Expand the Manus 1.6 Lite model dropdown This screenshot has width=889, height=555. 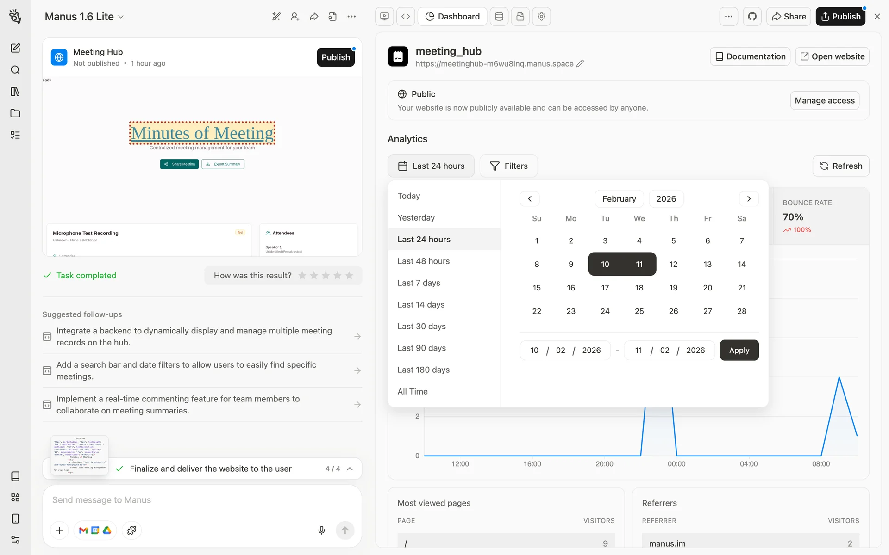84,17
